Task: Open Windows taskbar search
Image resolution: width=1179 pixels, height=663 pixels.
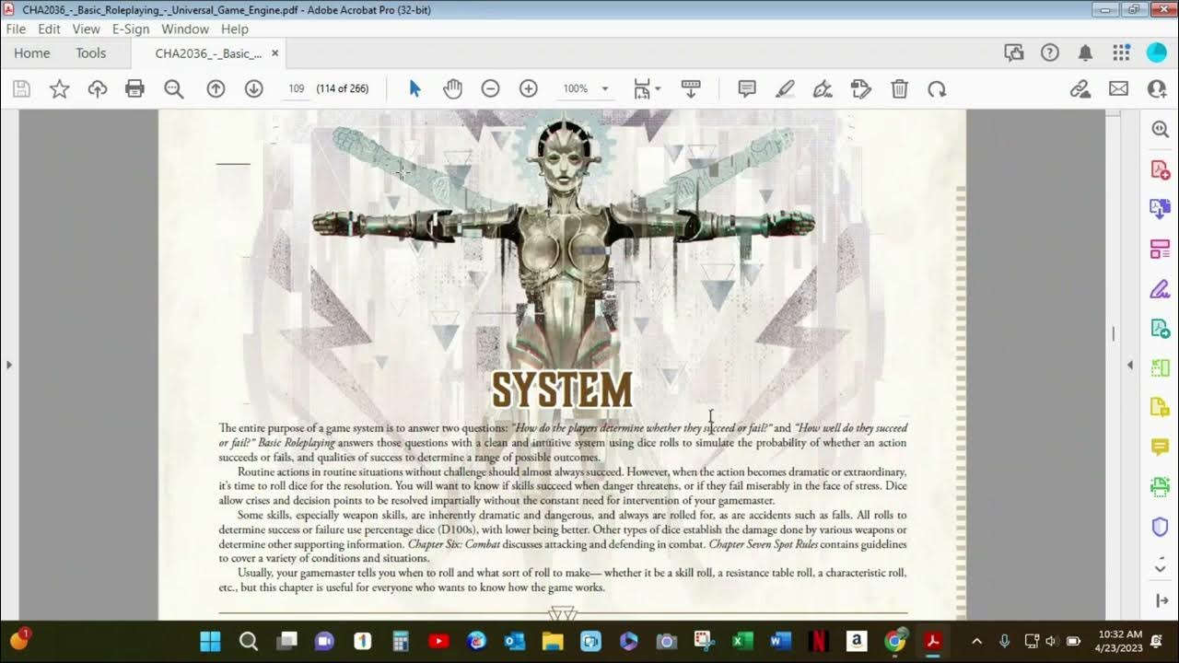Action: pyautogui.click(x=249, y=641)
